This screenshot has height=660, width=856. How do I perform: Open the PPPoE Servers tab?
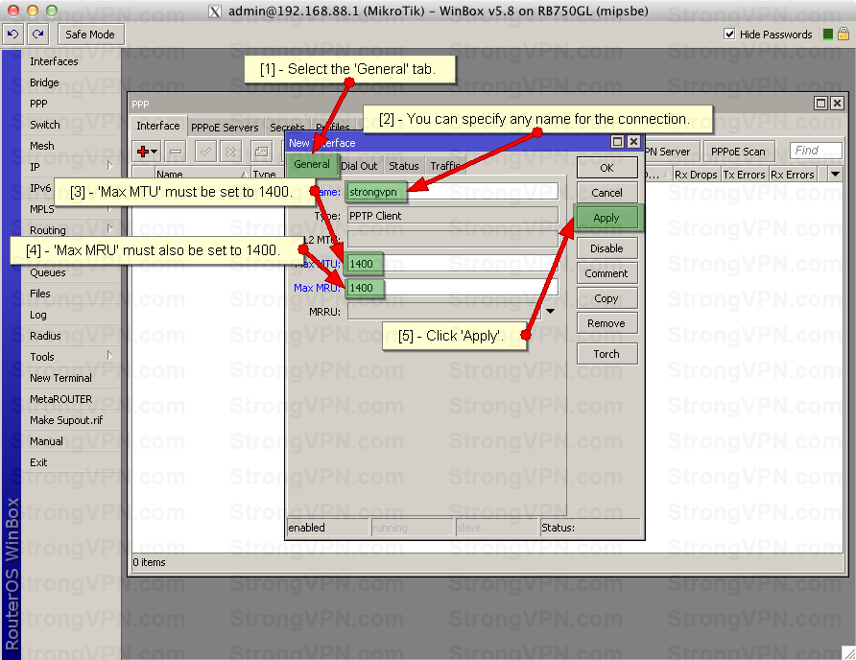(x=225, y=127)
